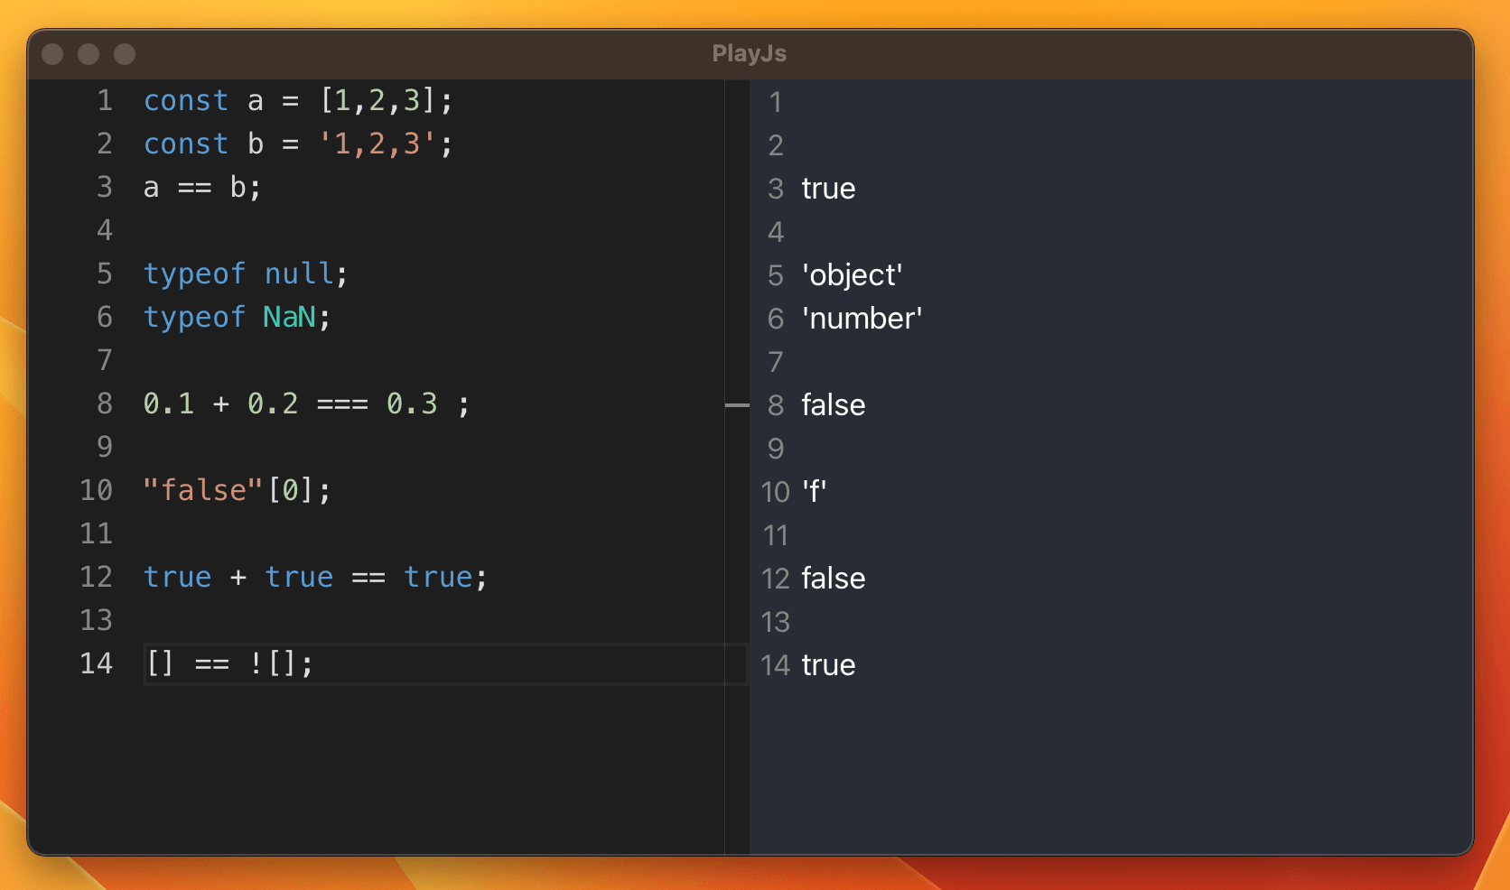Click the true result on line 14
This screenshot has height=890, width=1510.
[827, 664]
